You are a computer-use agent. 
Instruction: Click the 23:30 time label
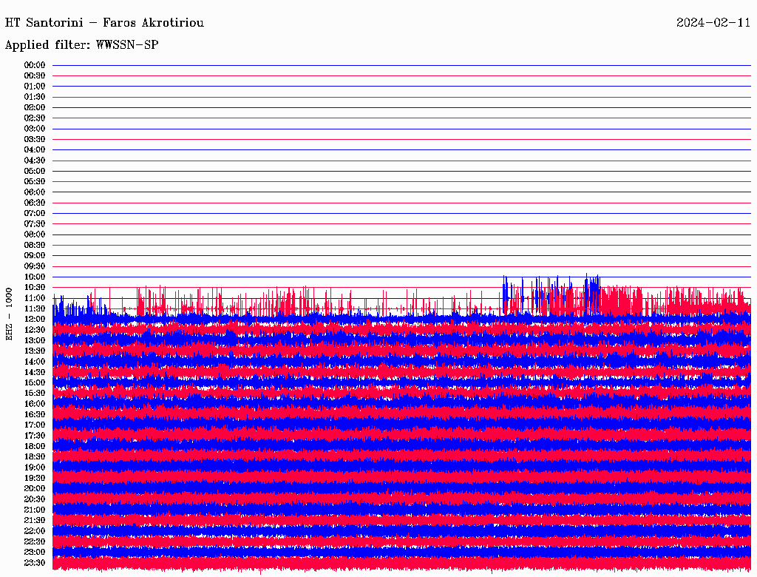click(x=35, y=563)
